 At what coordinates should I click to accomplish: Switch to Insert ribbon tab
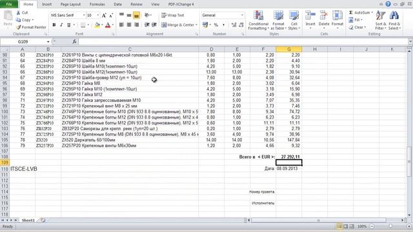(47, 5)
